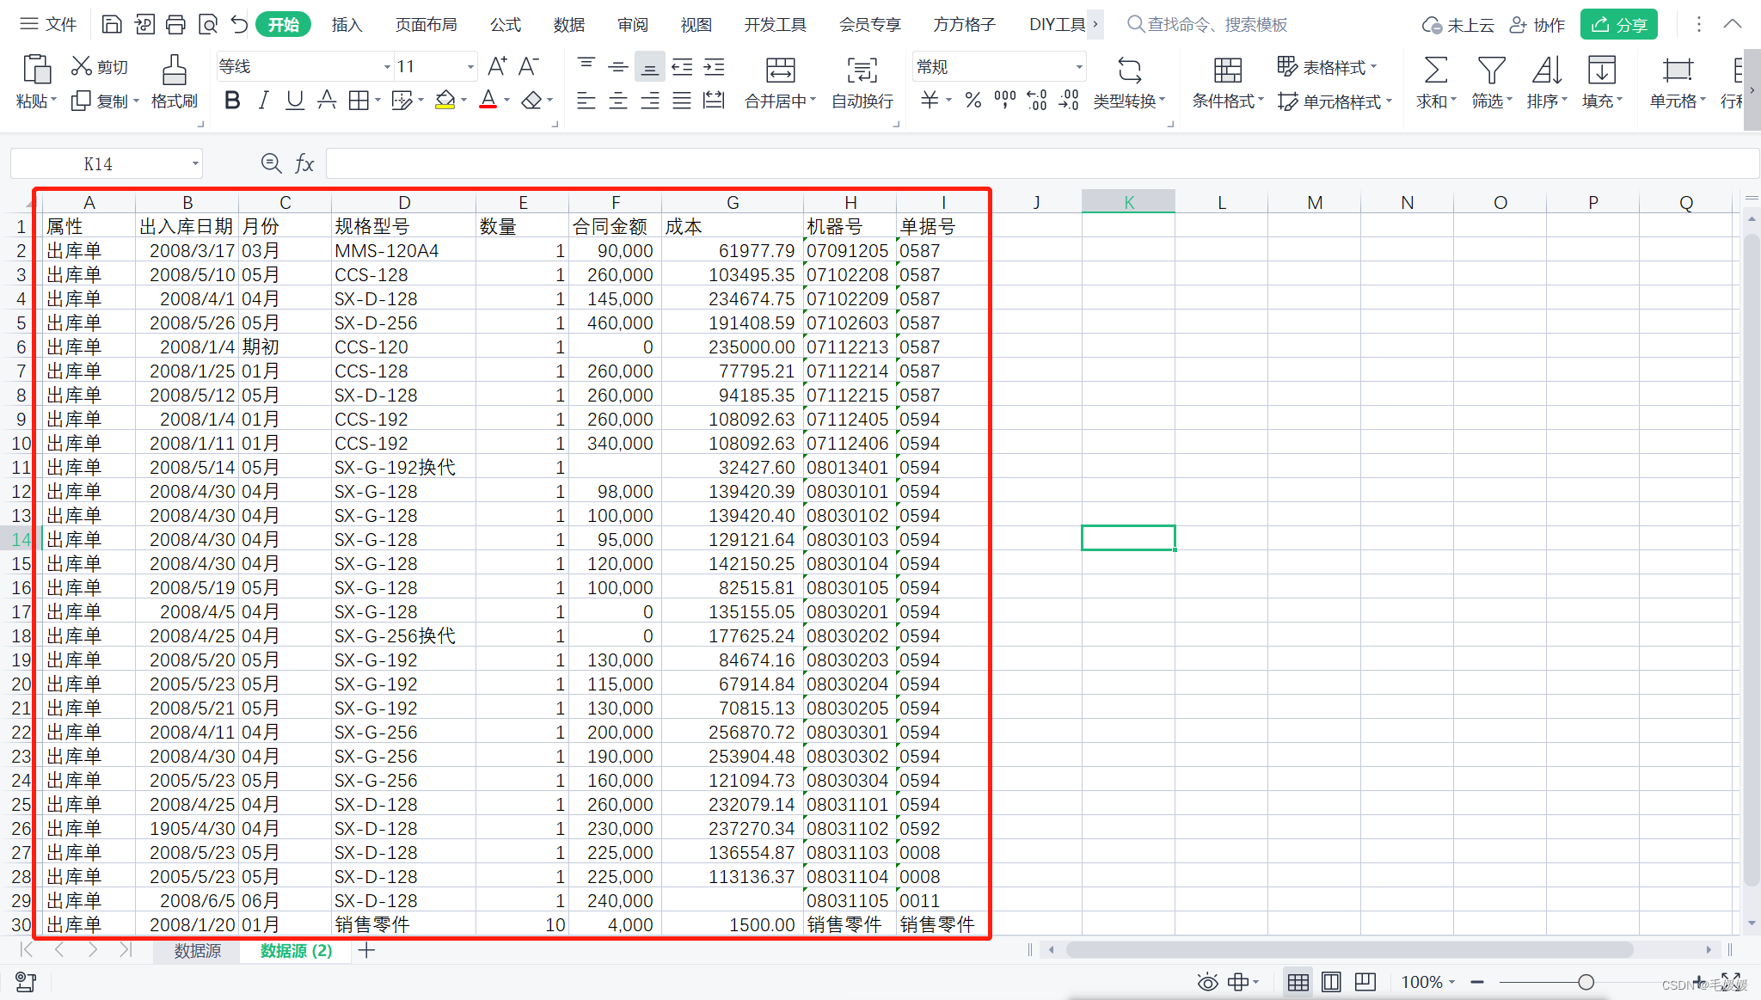Apply currency yen format

[x=930, y=101]
